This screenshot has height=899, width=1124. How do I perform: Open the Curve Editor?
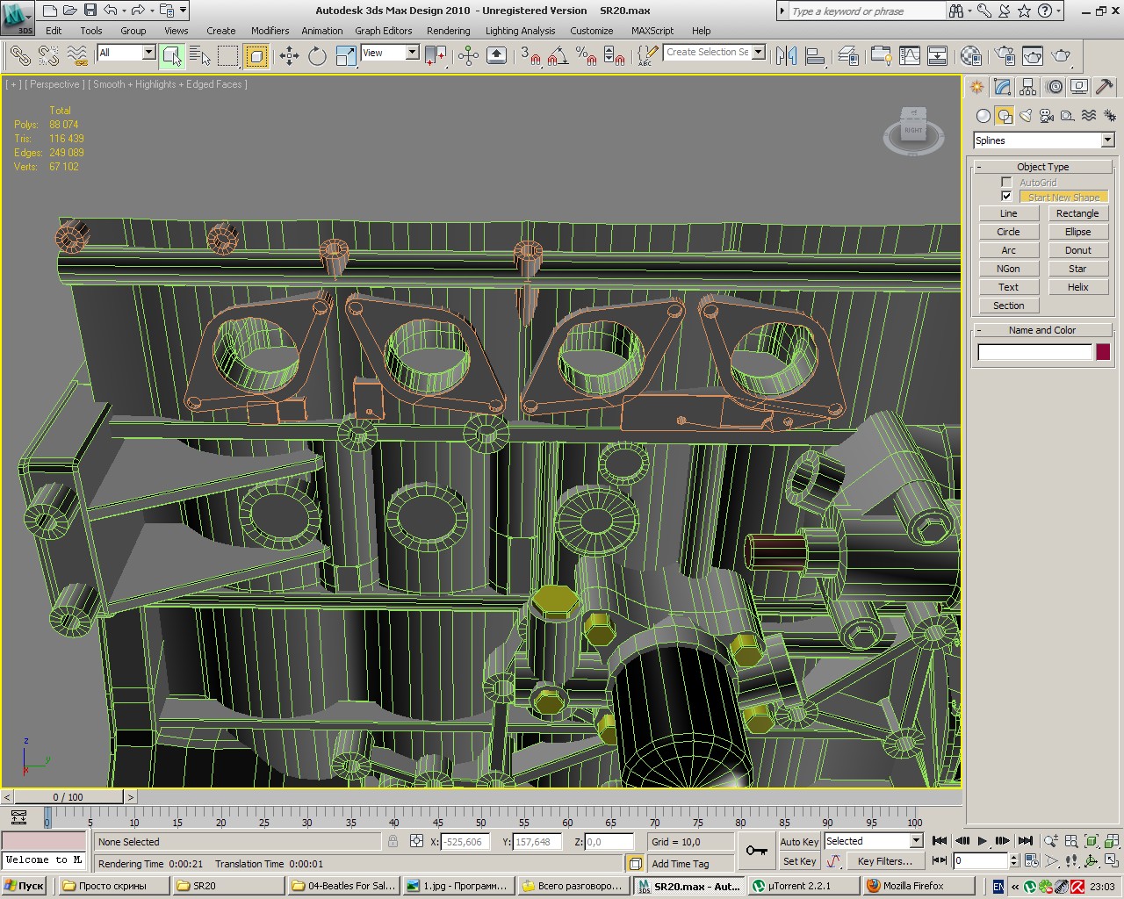(910, 56)
